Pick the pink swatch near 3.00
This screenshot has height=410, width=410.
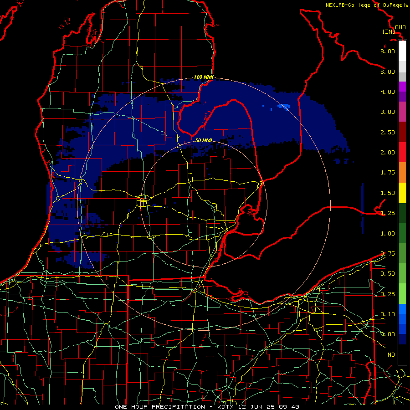click(x=402, y=112)
